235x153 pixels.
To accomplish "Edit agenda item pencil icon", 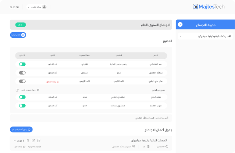I will (33, 140).
